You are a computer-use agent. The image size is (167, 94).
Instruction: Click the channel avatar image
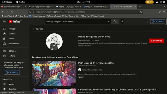pos(54,42)
